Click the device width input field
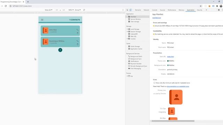 [x=57, y=10]
